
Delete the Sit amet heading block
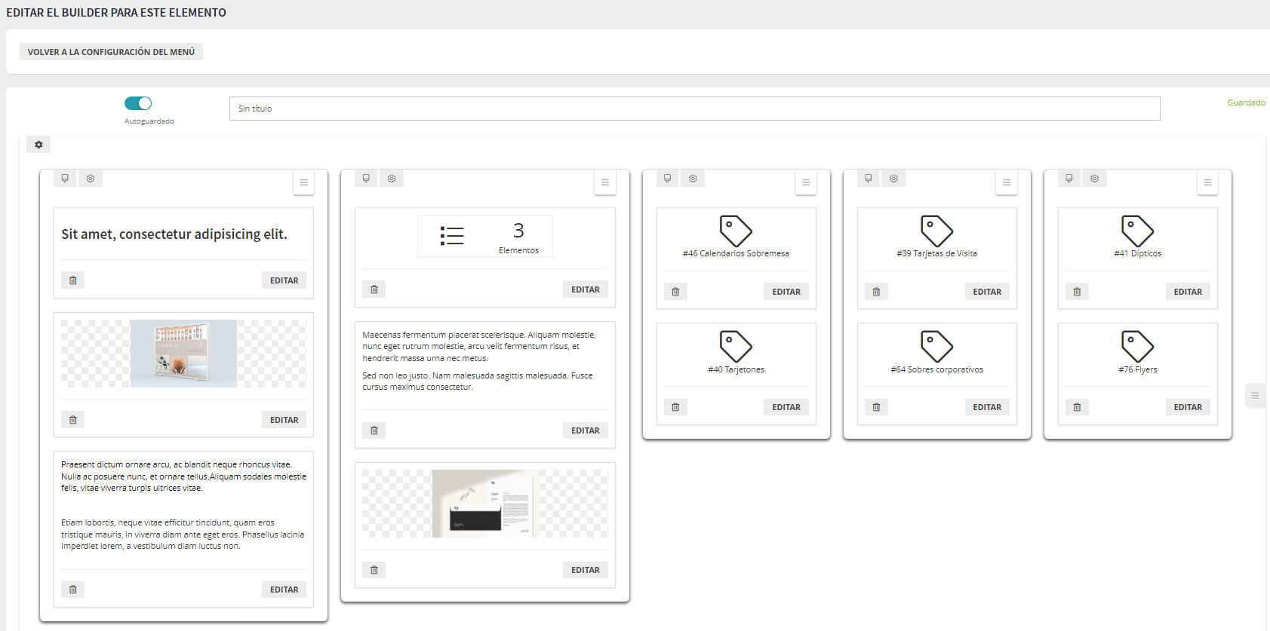click(73, 280)
